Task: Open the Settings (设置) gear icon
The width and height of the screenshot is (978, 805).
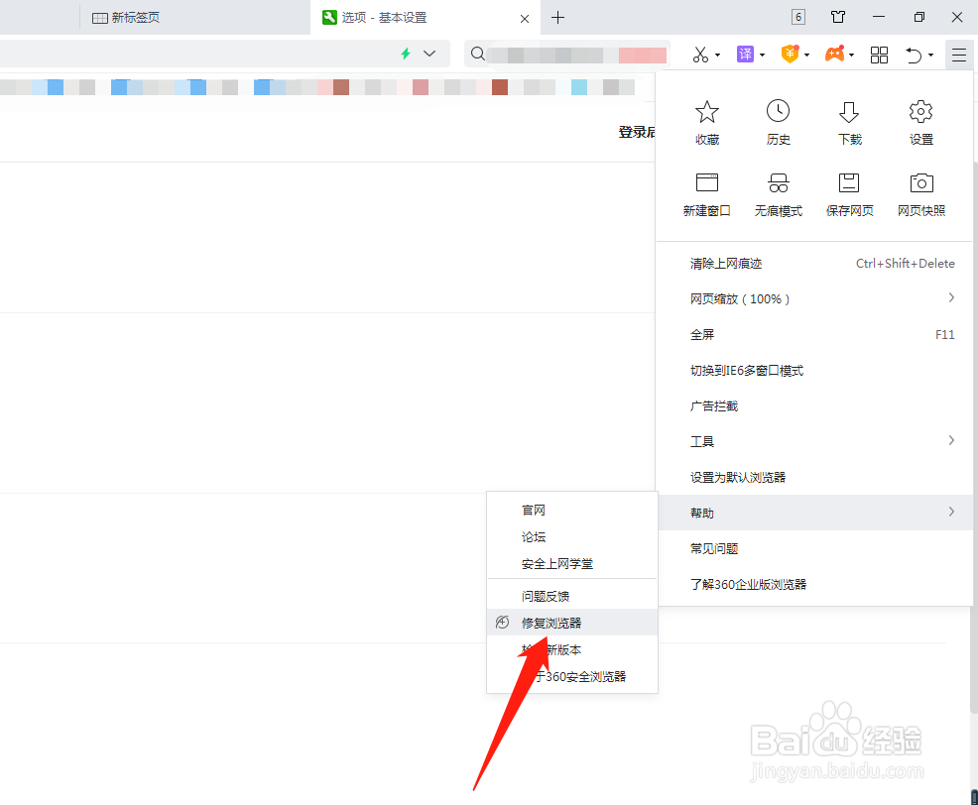Action: (x=920, y=112)
